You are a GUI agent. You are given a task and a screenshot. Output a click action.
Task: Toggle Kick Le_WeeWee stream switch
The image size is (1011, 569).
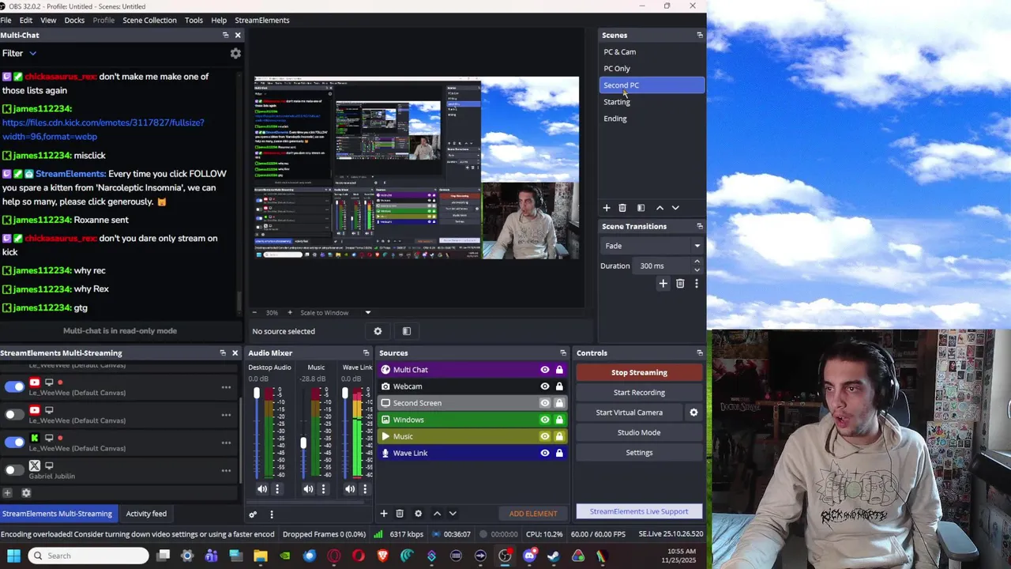coord(14,442)
